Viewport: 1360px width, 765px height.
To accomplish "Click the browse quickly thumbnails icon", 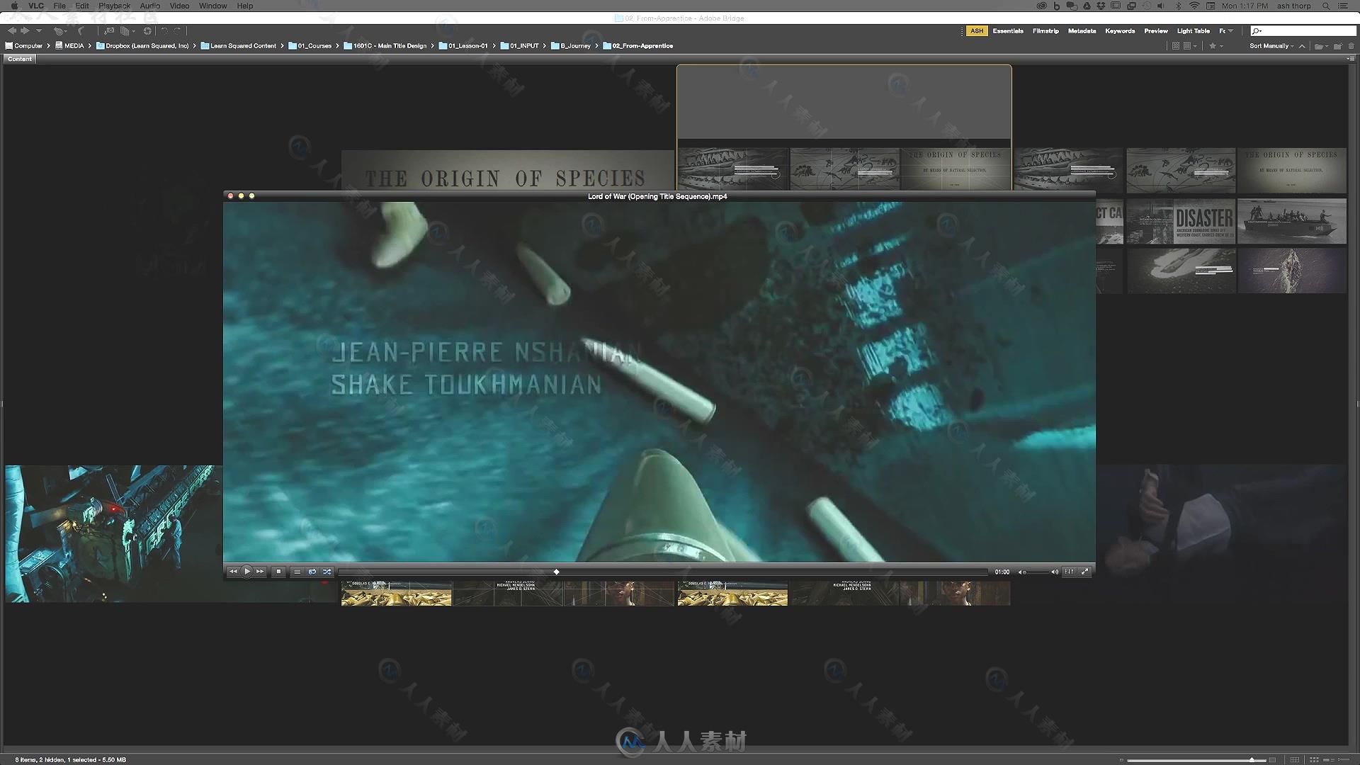I will point(1176,46).
